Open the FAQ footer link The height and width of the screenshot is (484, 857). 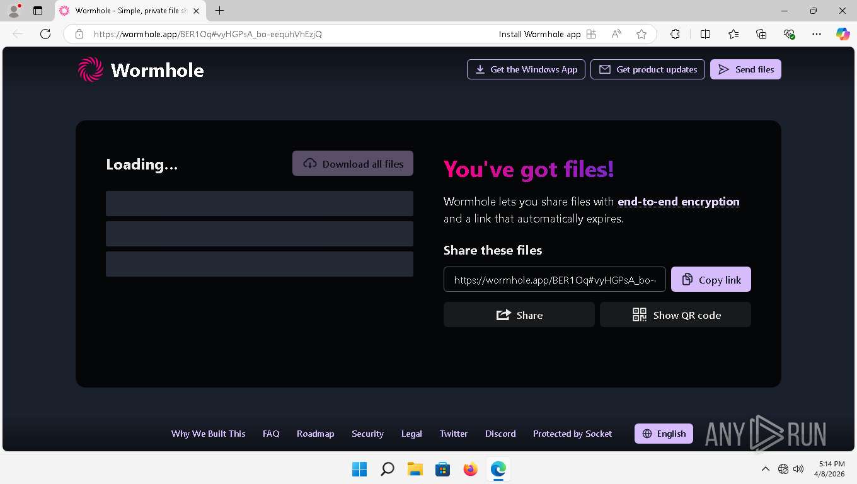(271, 434)
